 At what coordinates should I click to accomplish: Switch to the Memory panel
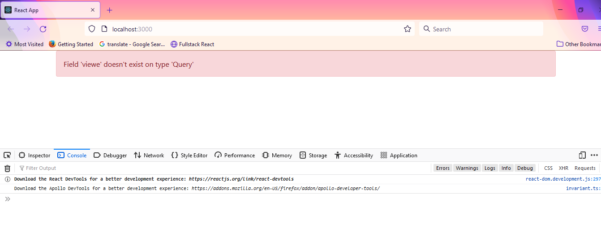click(x=277, y=156)
